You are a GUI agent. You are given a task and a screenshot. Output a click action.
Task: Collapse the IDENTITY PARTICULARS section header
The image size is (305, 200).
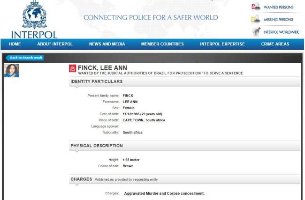(x=184, y=81)
